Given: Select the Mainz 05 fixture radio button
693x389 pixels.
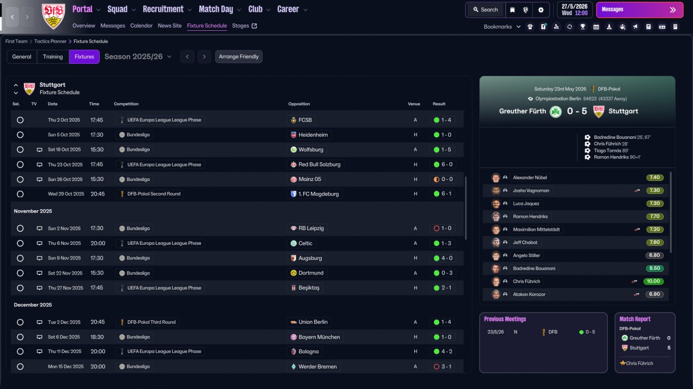Looking at the screenshot, I should click(x=20, y=179).
